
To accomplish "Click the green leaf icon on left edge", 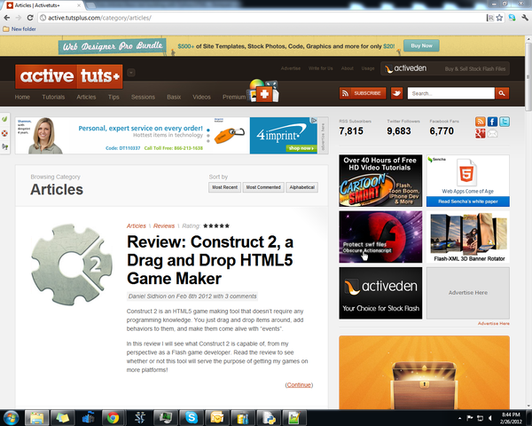I will coord(4,119).
